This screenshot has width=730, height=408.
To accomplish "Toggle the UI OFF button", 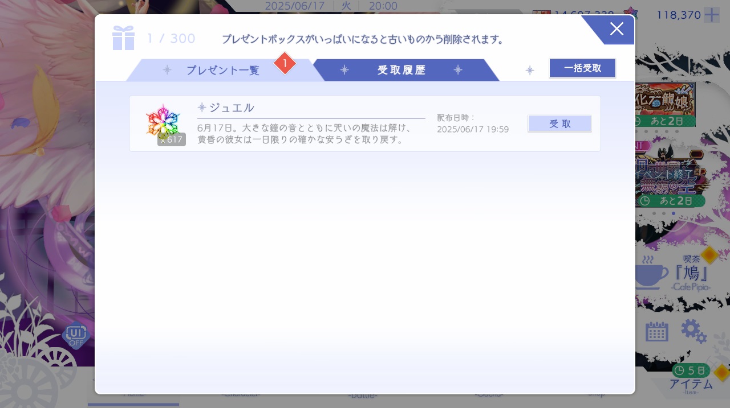I will pos(76,335).
